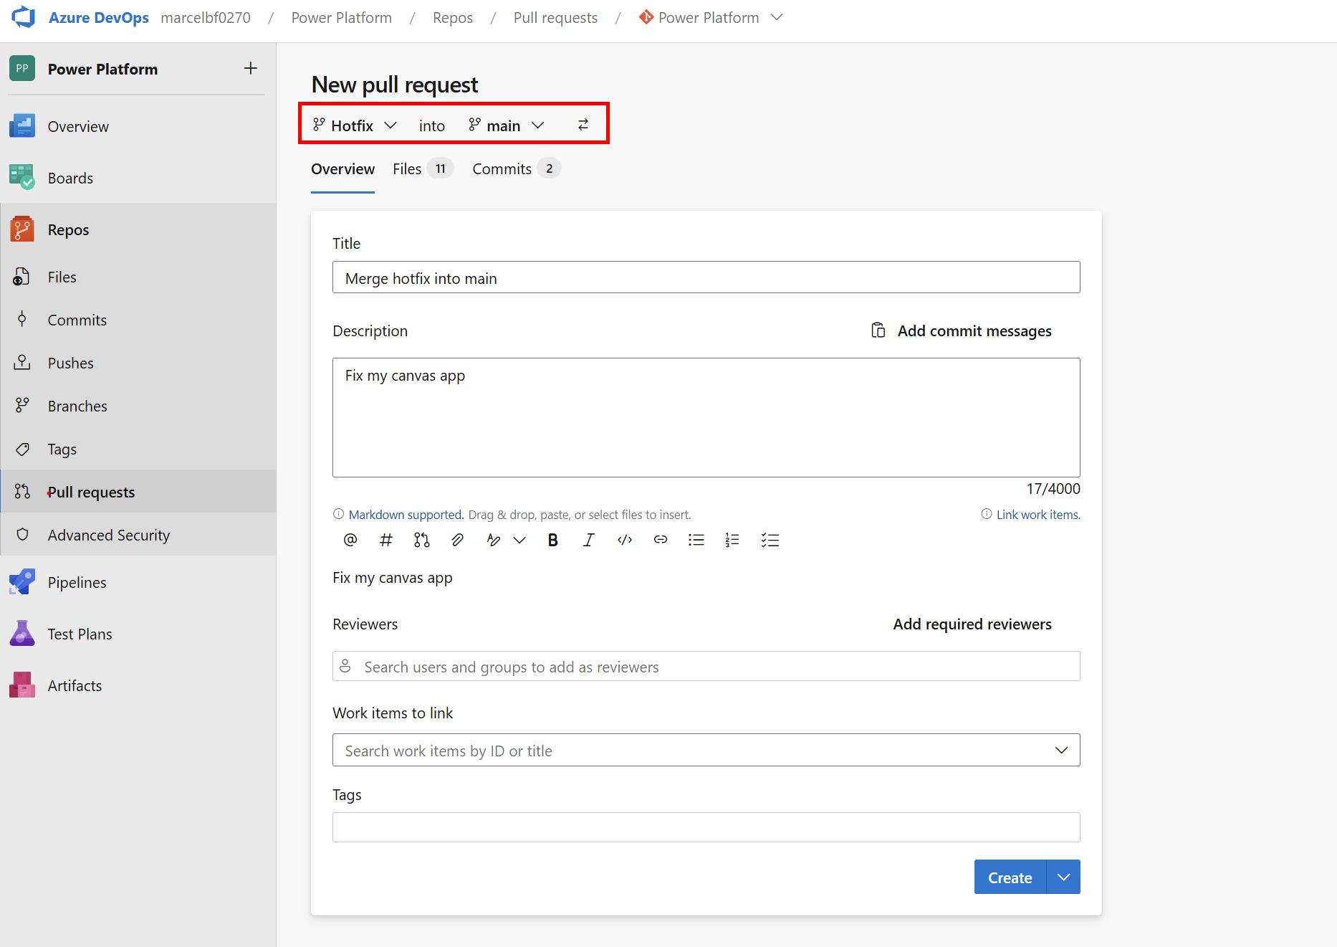Screen dimensions: 1337x947
Task: Apply italic formatting to the description
Action: pos(588,540)
